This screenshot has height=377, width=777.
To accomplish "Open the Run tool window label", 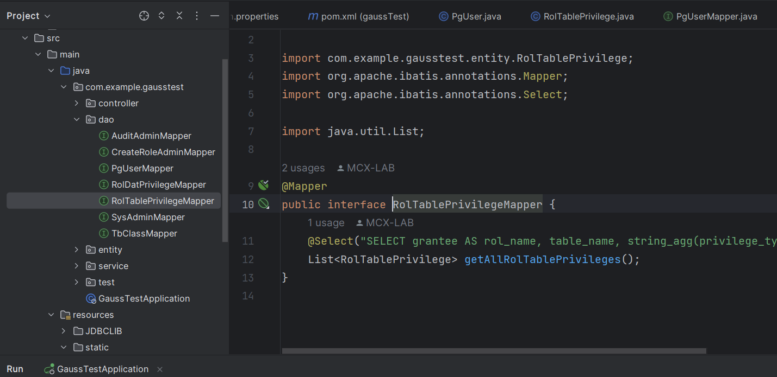I will 15,369.
